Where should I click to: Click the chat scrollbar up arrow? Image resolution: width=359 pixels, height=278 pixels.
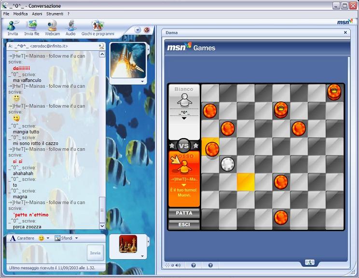[x=102, y=54]
